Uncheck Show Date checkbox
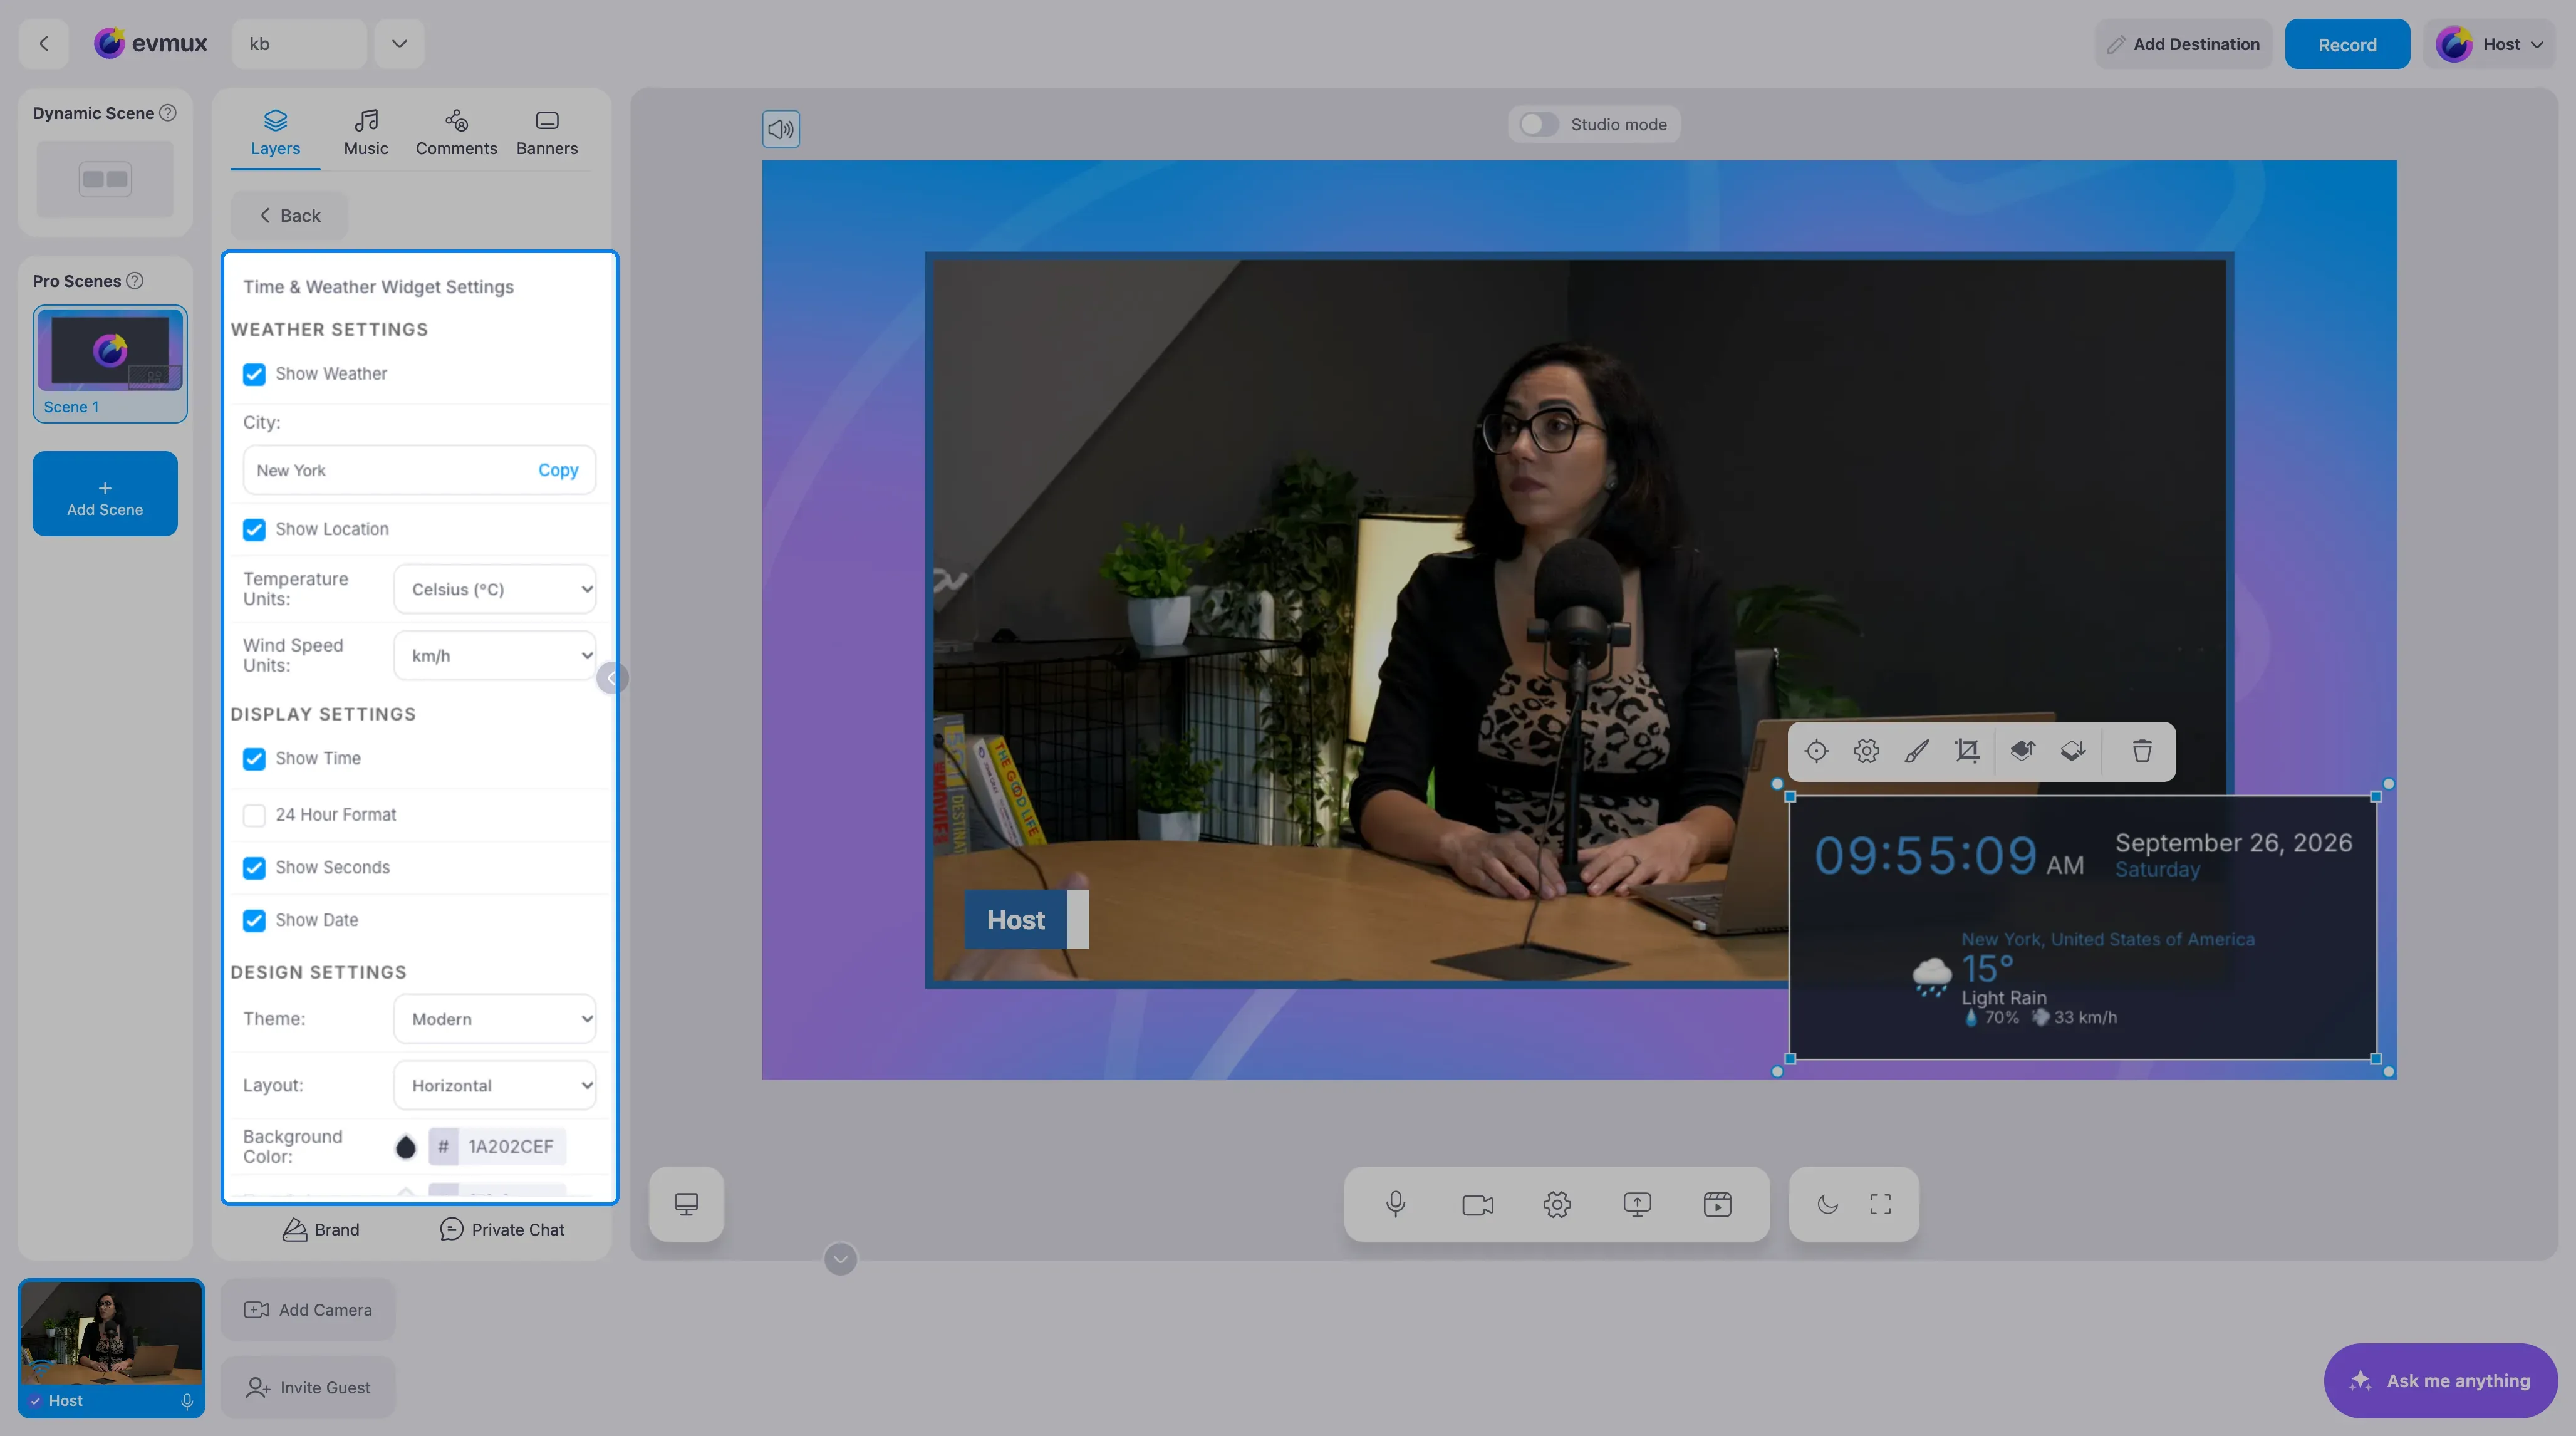Viewport: 2576px width, 1436px height. pyautogui.click(x=254, y=920)
